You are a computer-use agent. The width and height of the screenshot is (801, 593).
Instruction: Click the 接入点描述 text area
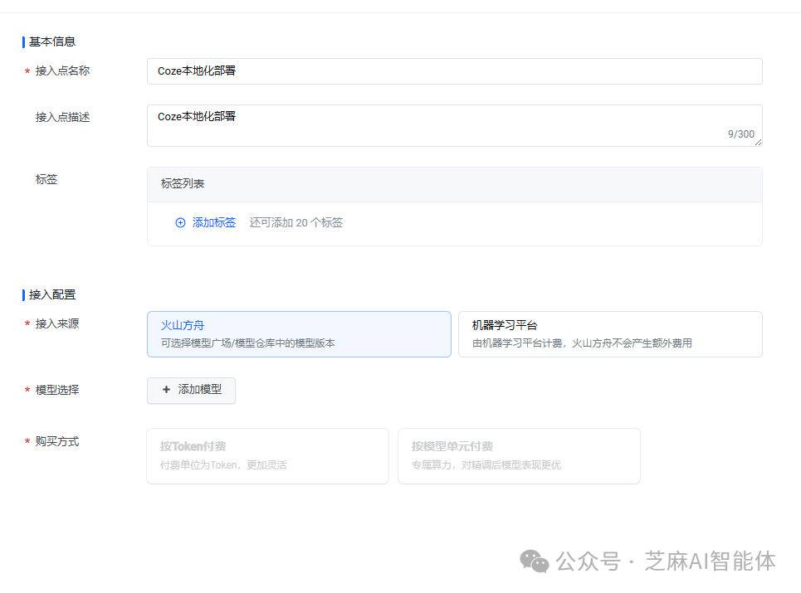pyautogui.click(x=455, y=125)
